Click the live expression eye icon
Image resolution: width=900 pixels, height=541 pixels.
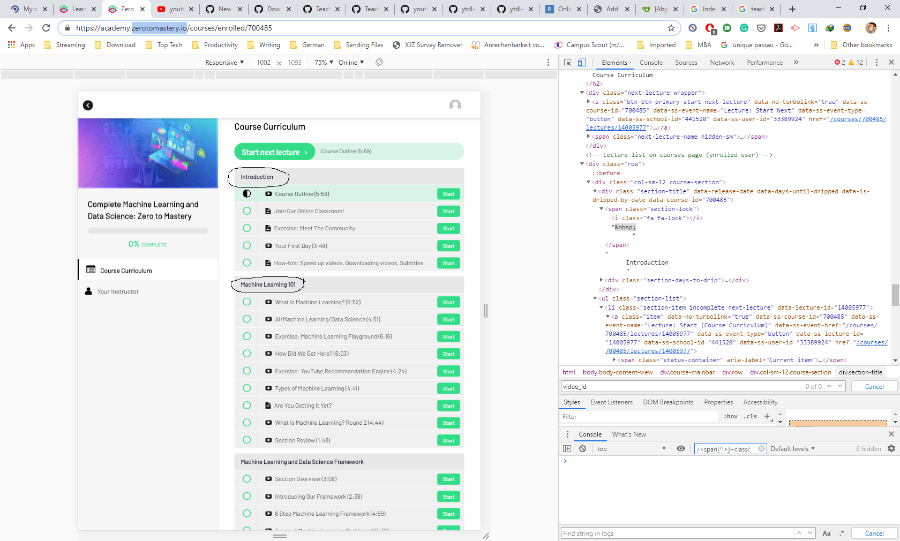point(681,449)
